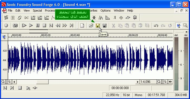This screenshot has height=99, width=190.
Task: Click the 304.0 MB free space field
Action: point(179,95)
